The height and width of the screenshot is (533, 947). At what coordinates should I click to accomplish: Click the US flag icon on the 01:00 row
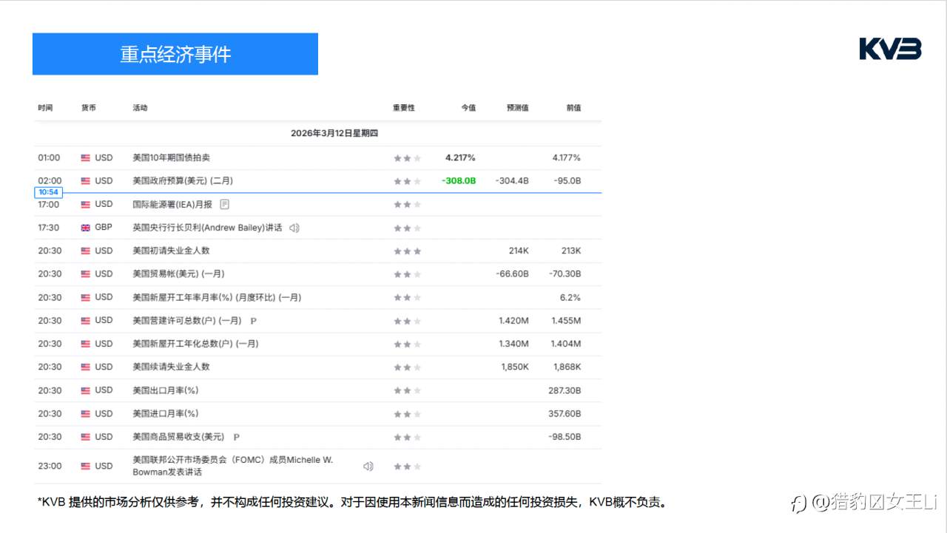click(87, 157)
